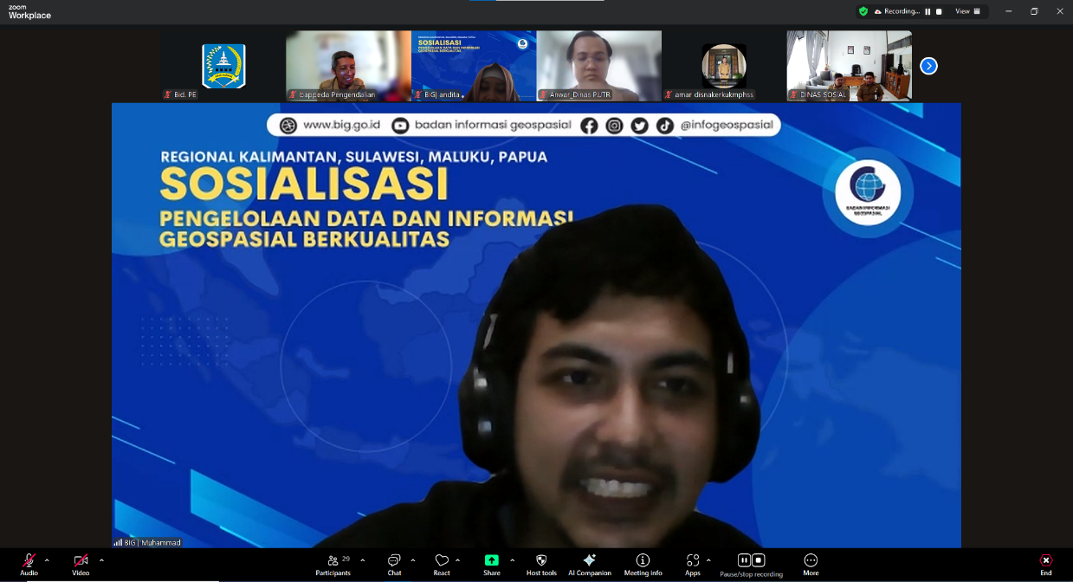The image size is (1073, 582).
Task: Unmute the microphone Audio button
Action: pyautogui.click(x=29, y=561)
